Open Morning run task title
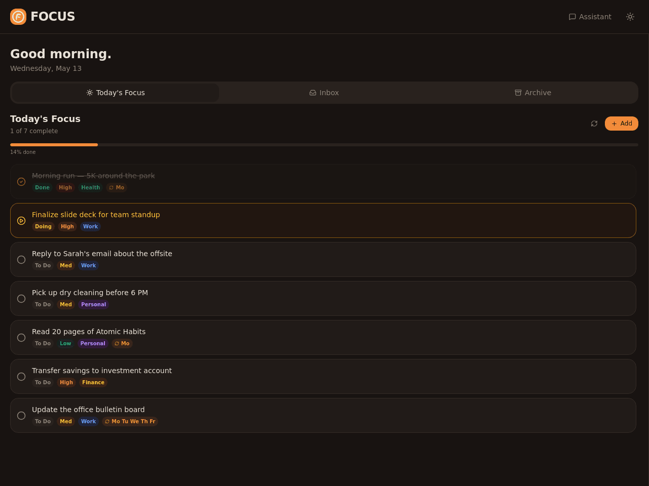 93,176
